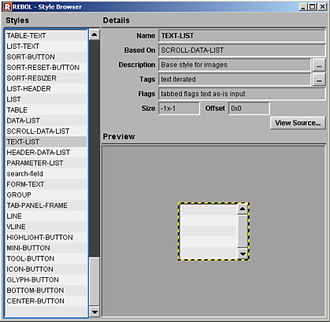
Task: Select SCROLL-DATA-LIST in styles list
Action: 46,131
